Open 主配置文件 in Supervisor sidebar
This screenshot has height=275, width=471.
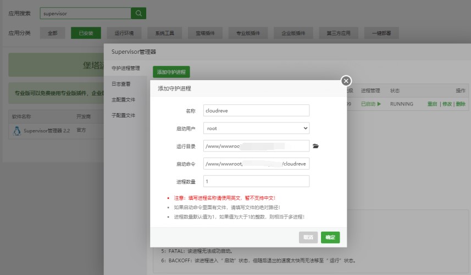(x=123, y=99)
